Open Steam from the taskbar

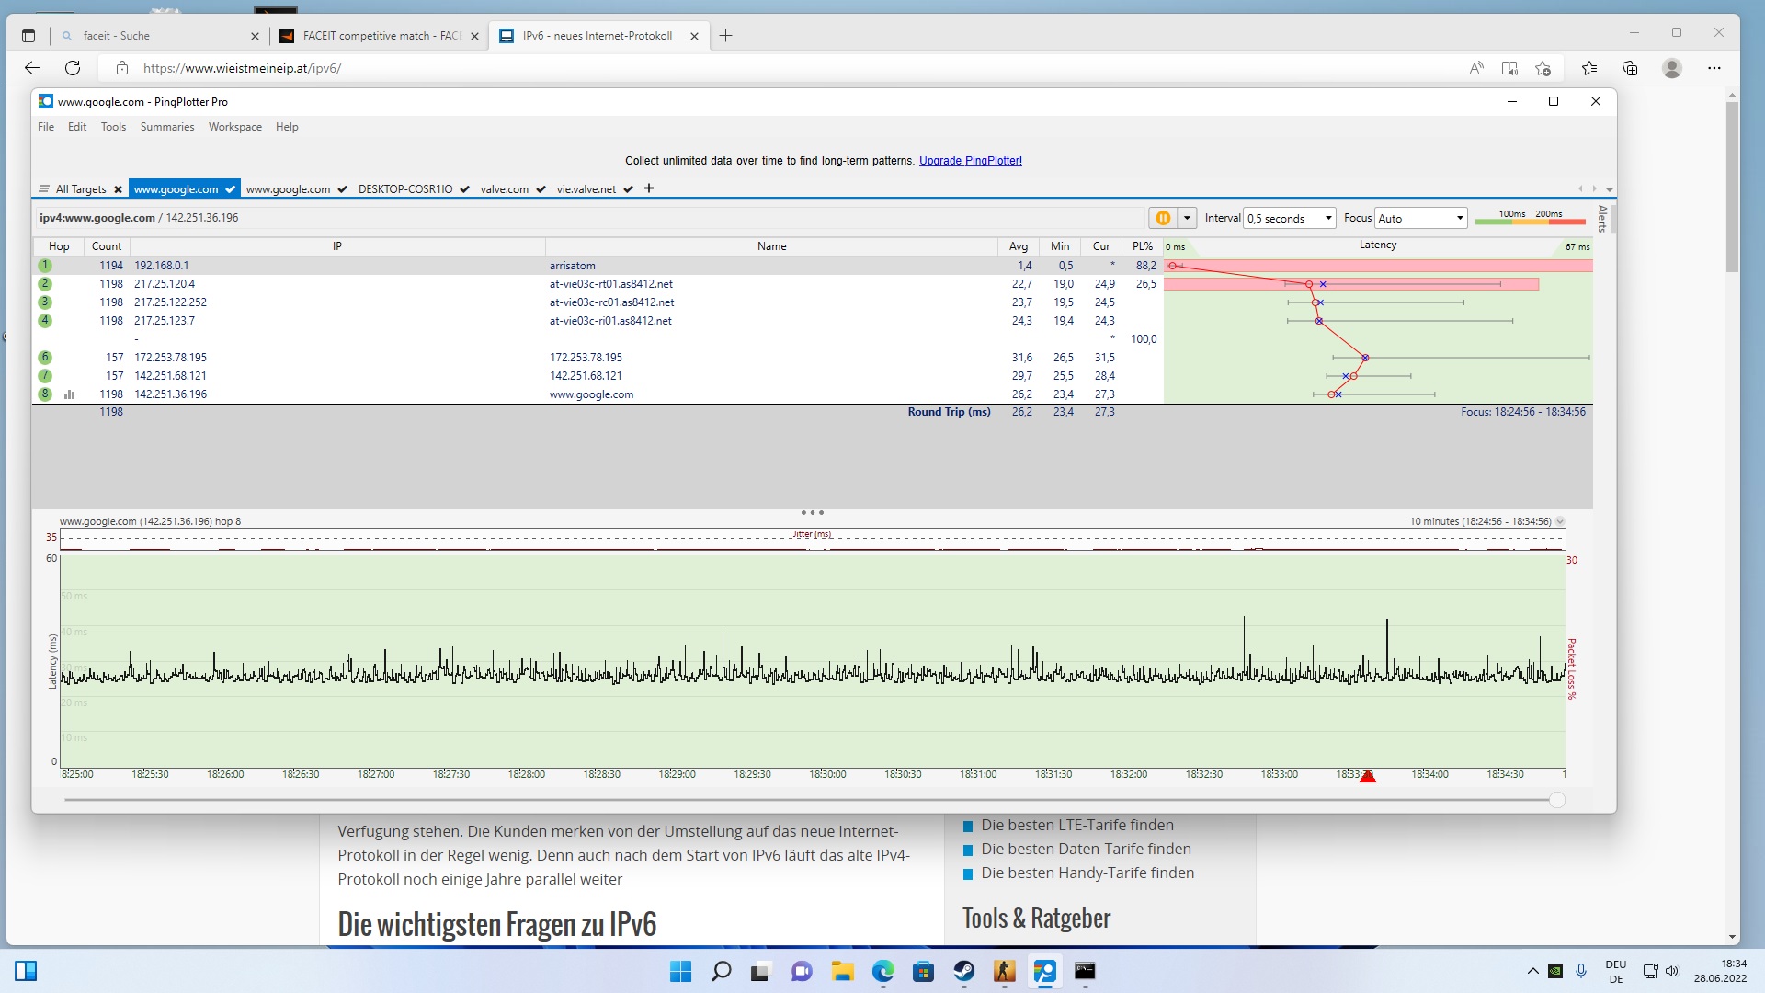(963, 971)
